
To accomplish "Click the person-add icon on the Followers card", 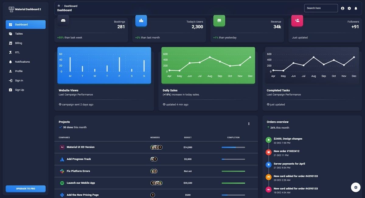I will click(x=297, y=21).
